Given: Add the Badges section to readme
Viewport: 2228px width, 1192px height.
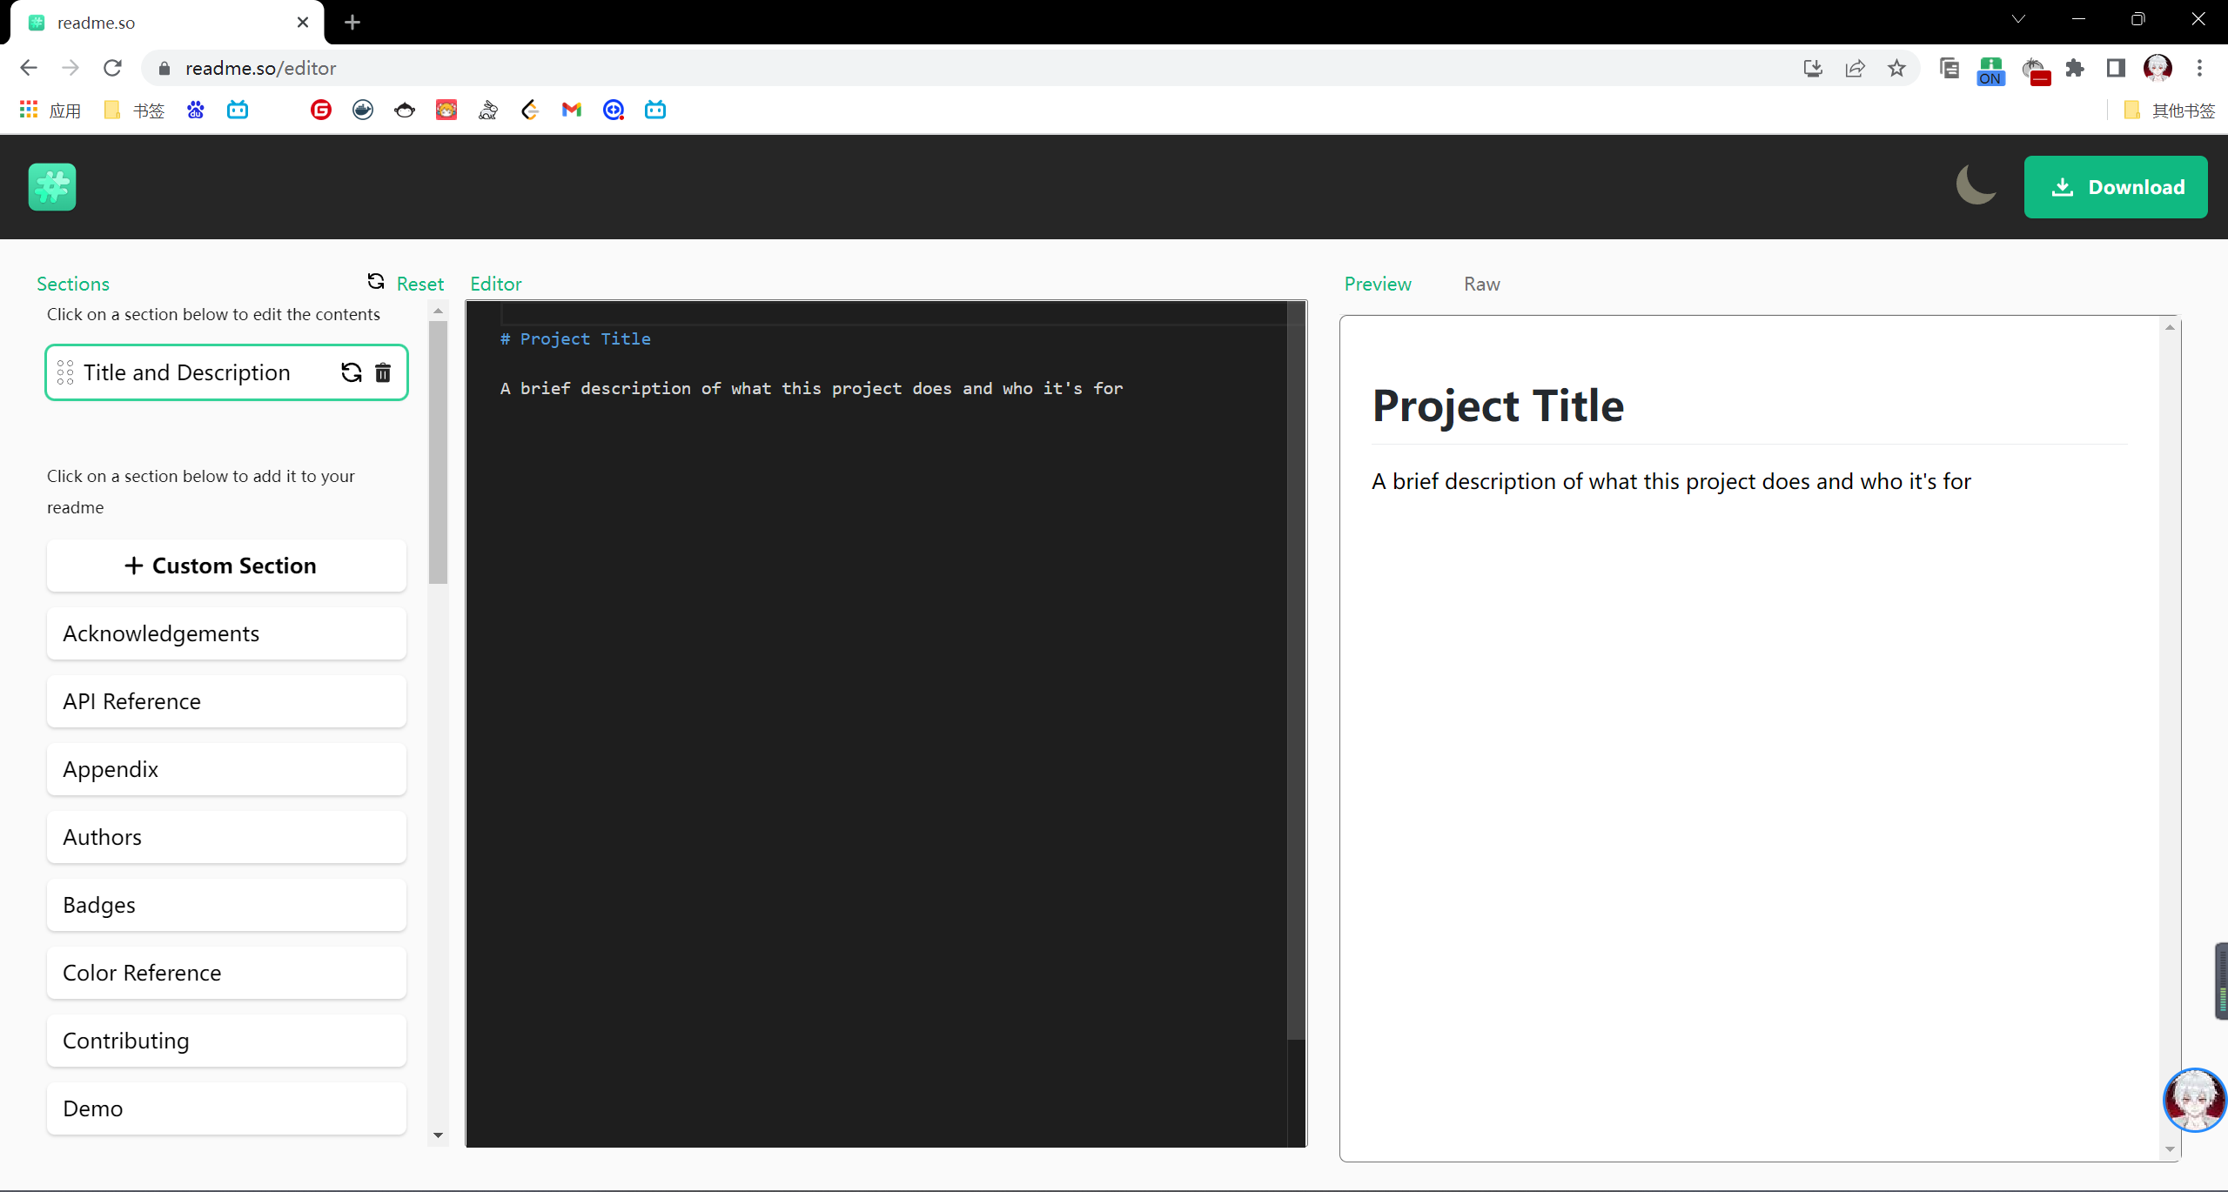Looking at the screenshot, I should click(226, 905).
